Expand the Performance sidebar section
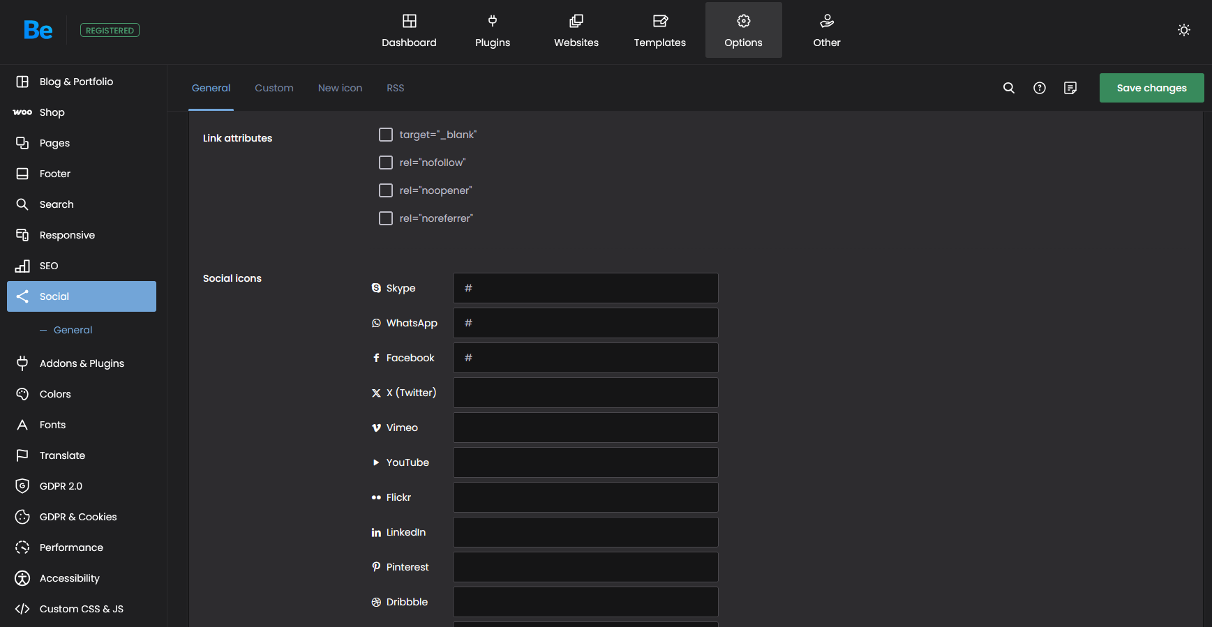This screenshot has width=1212, height=627. tap(71, 547)
